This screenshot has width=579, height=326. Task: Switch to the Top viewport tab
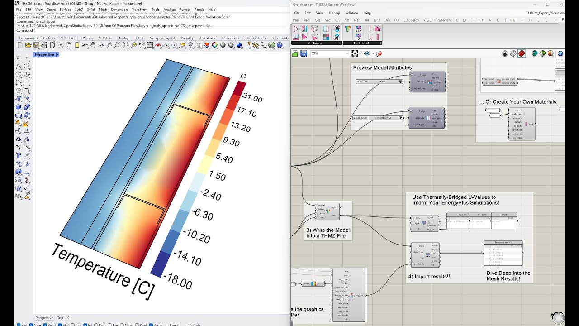click(x=60, y=318)
